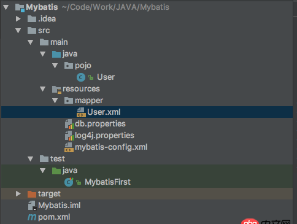Click the db.properties file icon
Screen dimensions: 297x224
point(69,124)
